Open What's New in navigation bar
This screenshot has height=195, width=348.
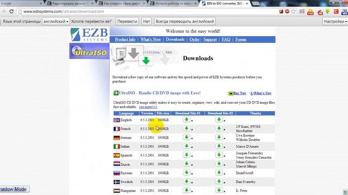point(151,40)
